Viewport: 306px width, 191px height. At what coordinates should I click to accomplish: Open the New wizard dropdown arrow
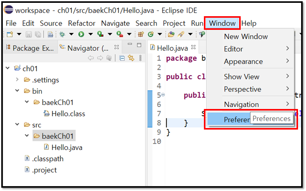[19, 34]
